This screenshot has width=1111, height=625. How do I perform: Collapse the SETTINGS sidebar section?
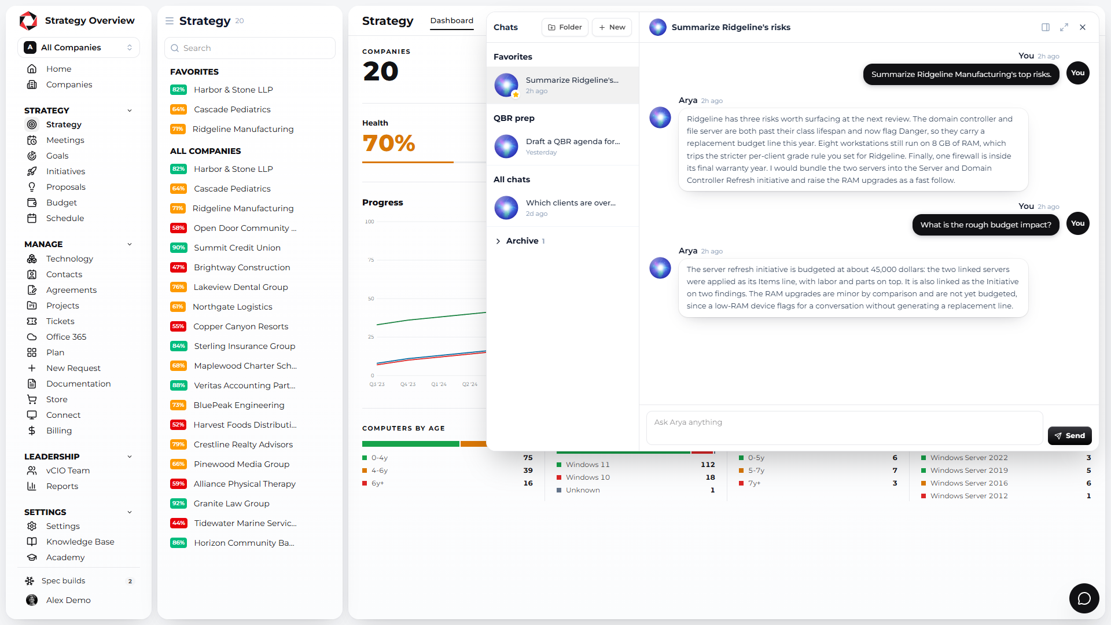[x=130, y=512]
